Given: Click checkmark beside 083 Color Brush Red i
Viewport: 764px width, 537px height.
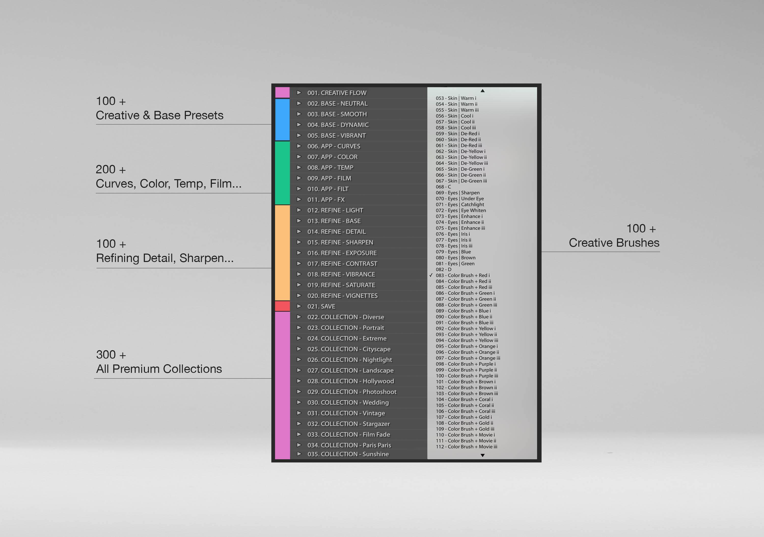Looking at the screenshot, I should click(431, 275).
